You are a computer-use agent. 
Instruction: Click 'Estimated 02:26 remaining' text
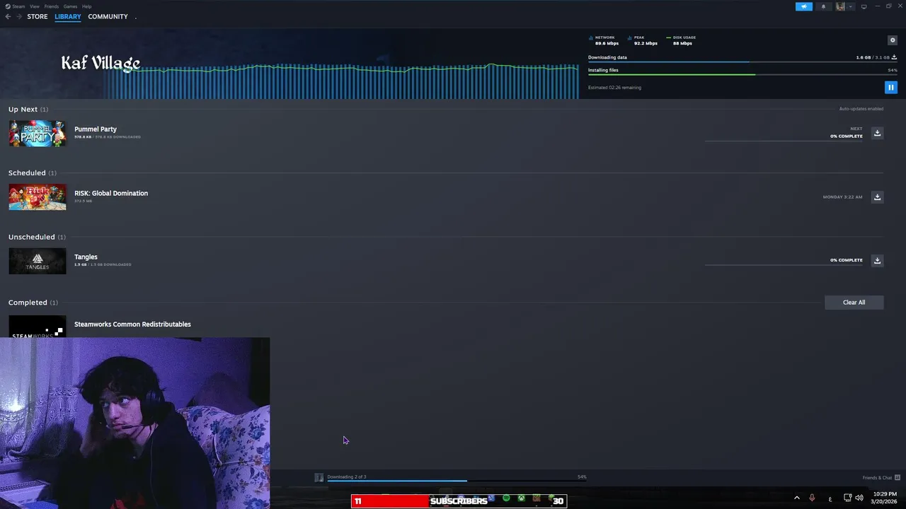pos(614,88)
